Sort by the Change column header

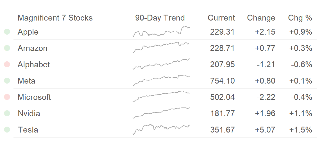pyautogui.click(x=261, y=18)
